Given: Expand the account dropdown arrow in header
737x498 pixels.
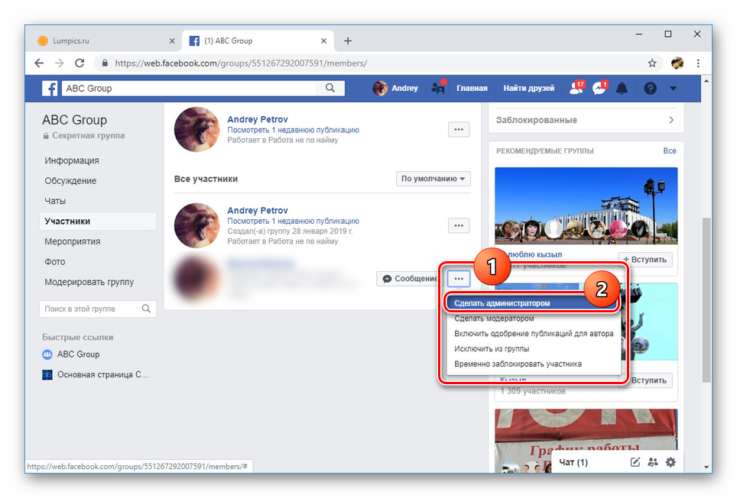Looking at the screenshot, I should pos(673,89).
